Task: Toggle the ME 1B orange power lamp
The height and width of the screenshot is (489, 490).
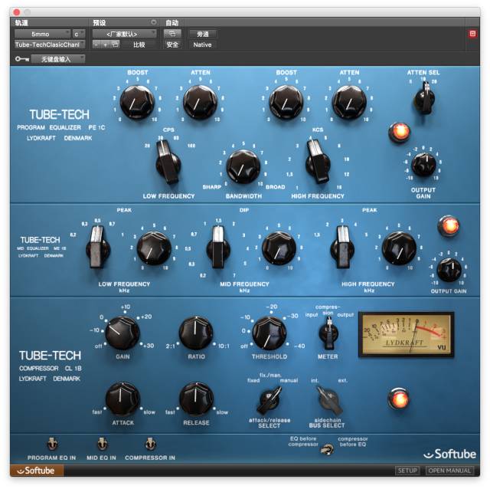Action: 449,225
